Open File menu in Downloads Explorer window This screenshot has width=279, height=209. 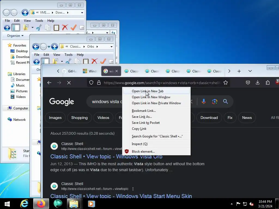[x=7, y=21]
